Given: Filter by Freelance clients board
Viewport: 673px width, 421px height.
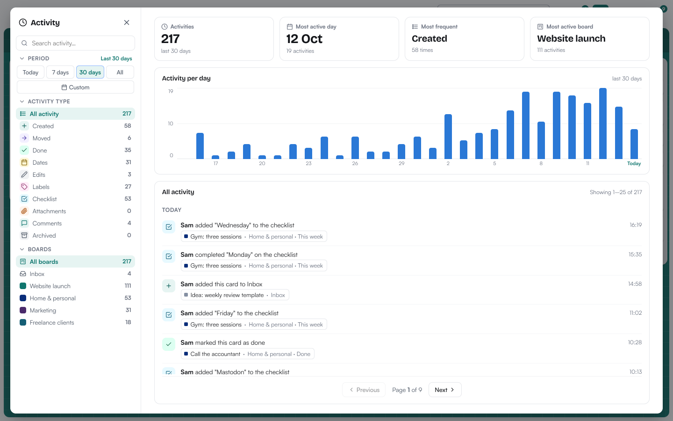Looking at the screenshot, I should pos(75,322).
